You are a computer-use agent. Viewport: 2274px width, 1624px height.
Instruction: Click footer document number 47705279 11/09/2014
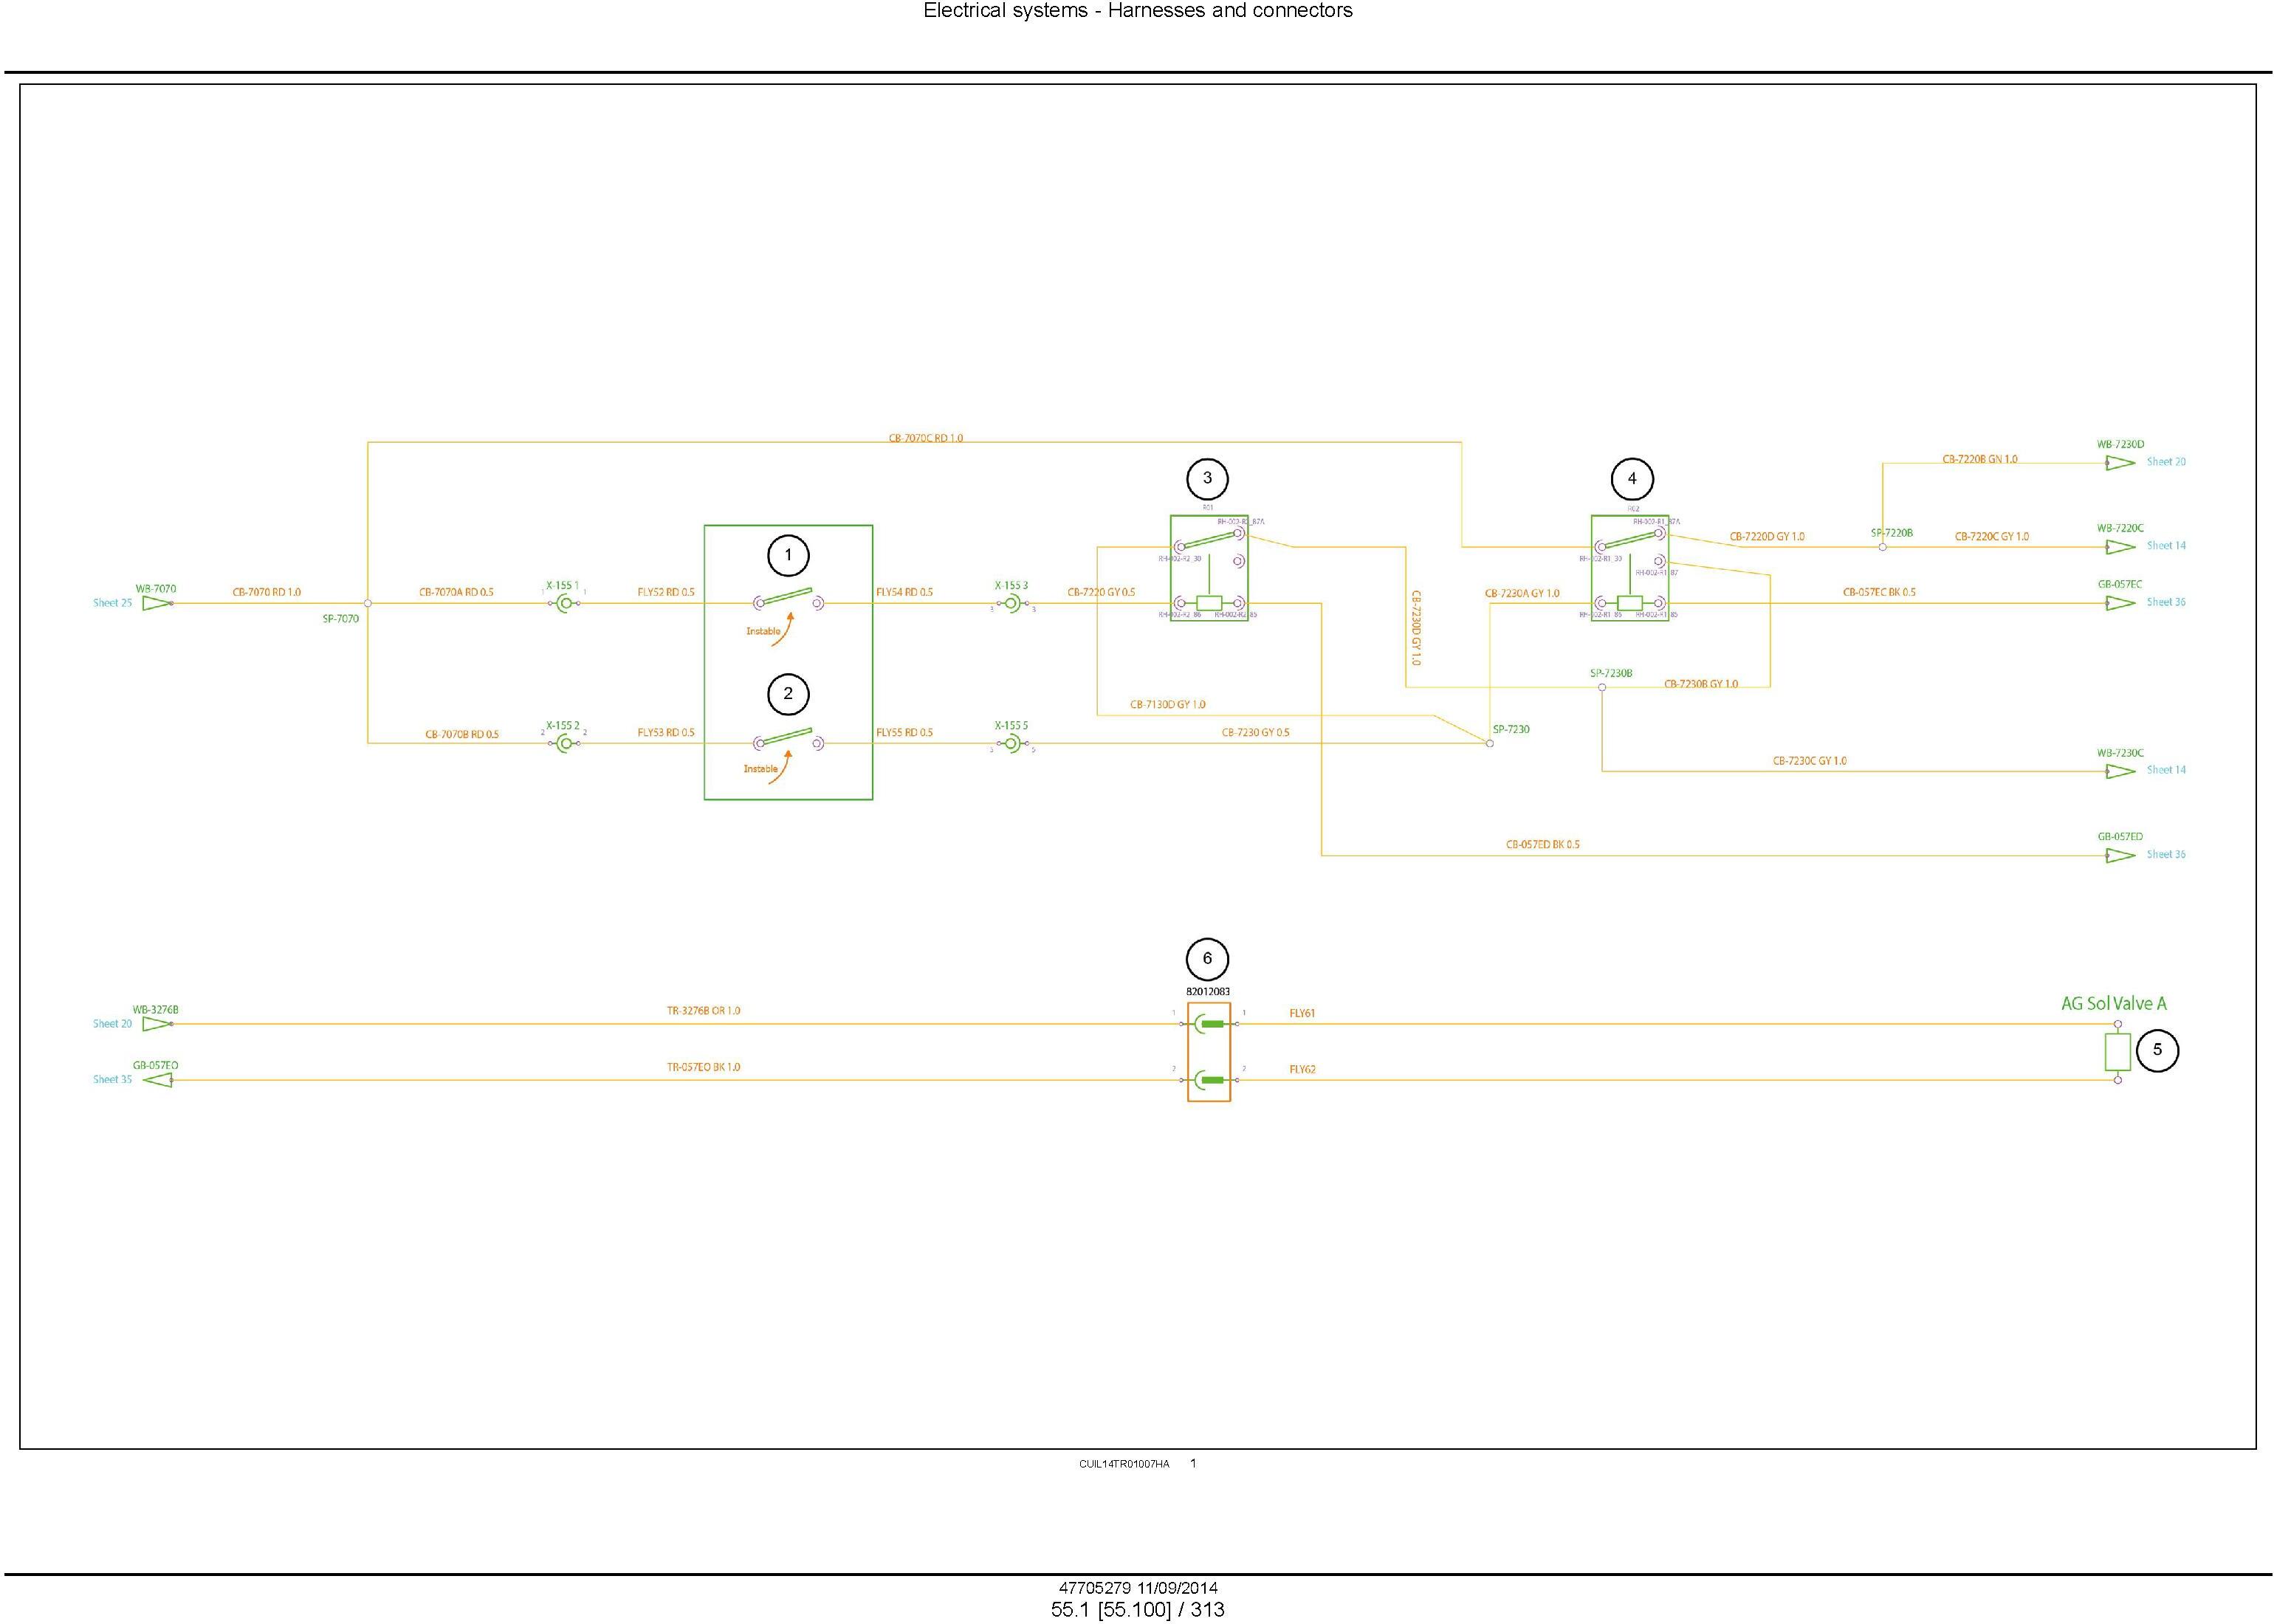[1138, 1588]
